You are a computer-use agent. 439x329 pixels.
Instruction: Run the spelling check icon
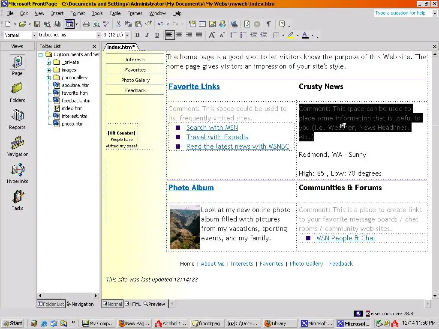click(x=106, y=24)
